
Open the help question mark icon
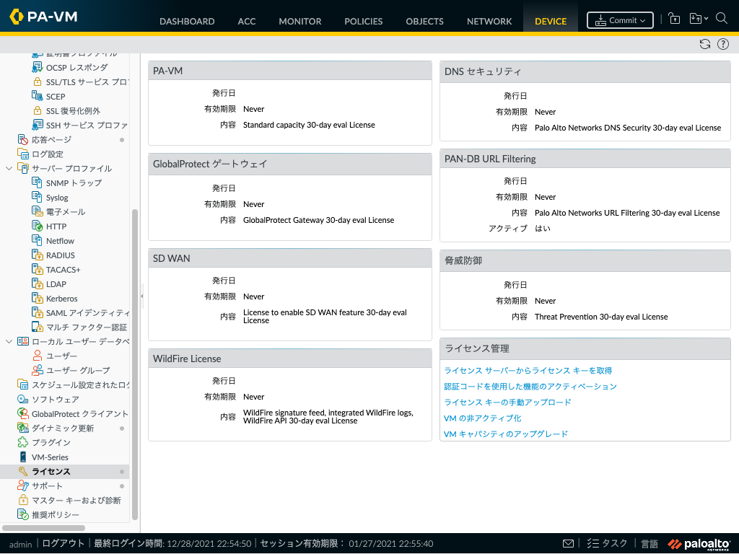click(x=723, y=44)
